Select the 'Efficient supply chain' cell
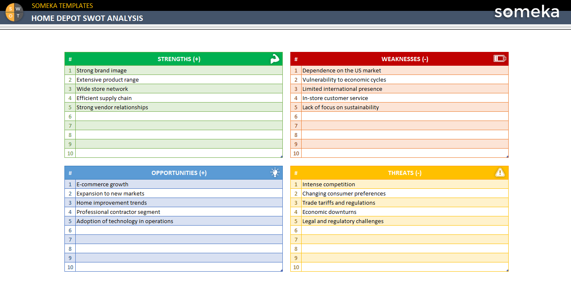 click(x=179, y=98)
